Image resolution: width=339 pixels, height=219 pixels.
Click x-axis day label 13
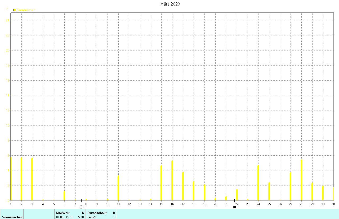tap(140, 204)
